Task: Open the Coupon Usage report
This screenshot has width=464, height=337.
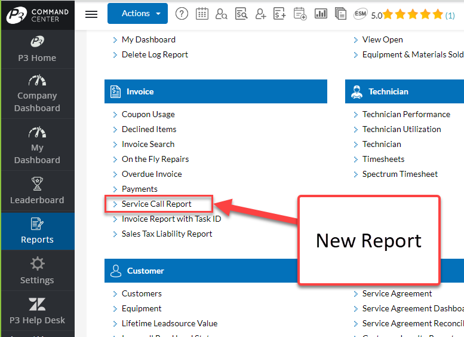Action: (x=148, y=114)
